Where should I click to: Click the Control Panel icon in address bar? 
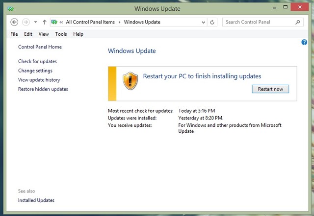coord(55,22)
